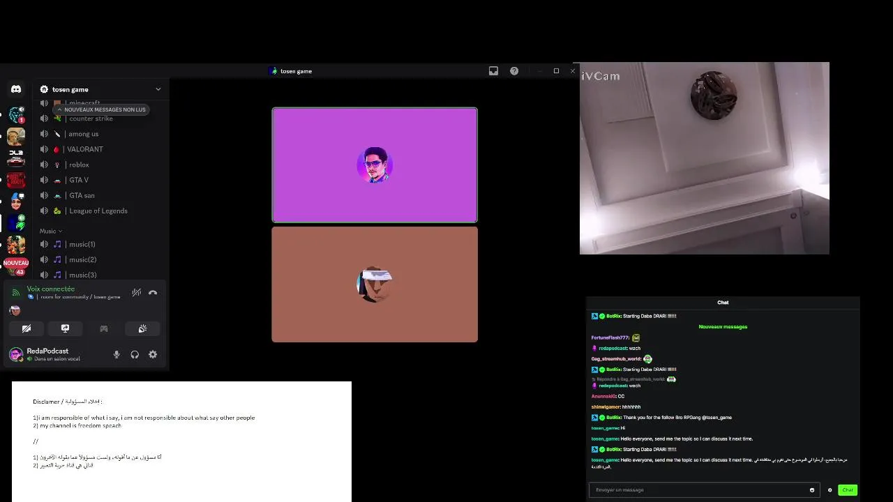This screenshot has height=502, width=893.
Task: Join the music(3) voice channel
Action: pos(100,275)
